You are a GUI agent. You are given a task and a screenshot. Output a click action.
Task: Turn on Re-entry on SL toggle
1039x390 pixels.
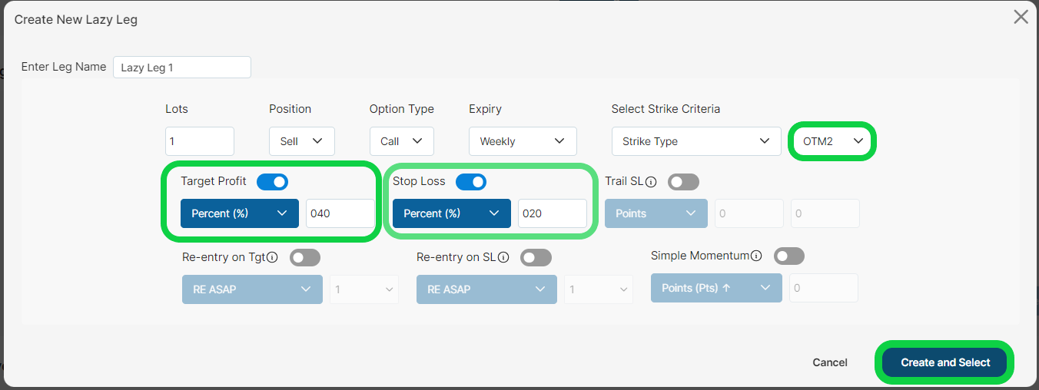536,257
